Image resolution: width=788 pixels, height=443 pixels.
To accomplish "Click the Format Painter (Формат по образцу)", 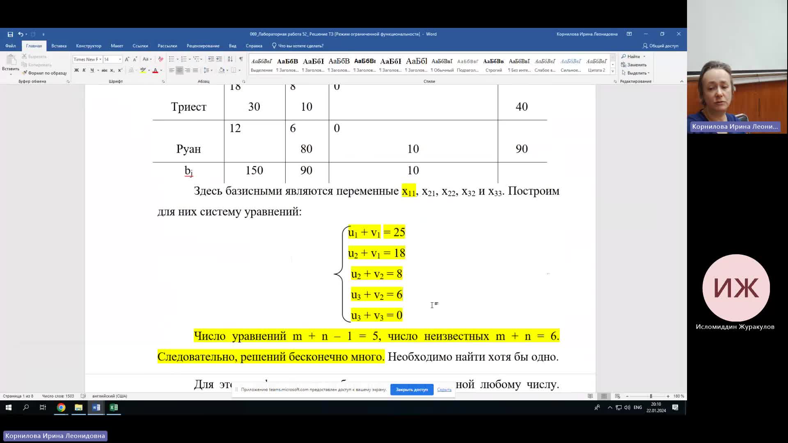I will pos(44,73).
